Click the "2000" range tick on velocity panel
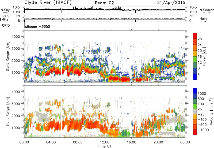Image resolution: width=214 pixels, height=148 pixels. pos(16,116)
